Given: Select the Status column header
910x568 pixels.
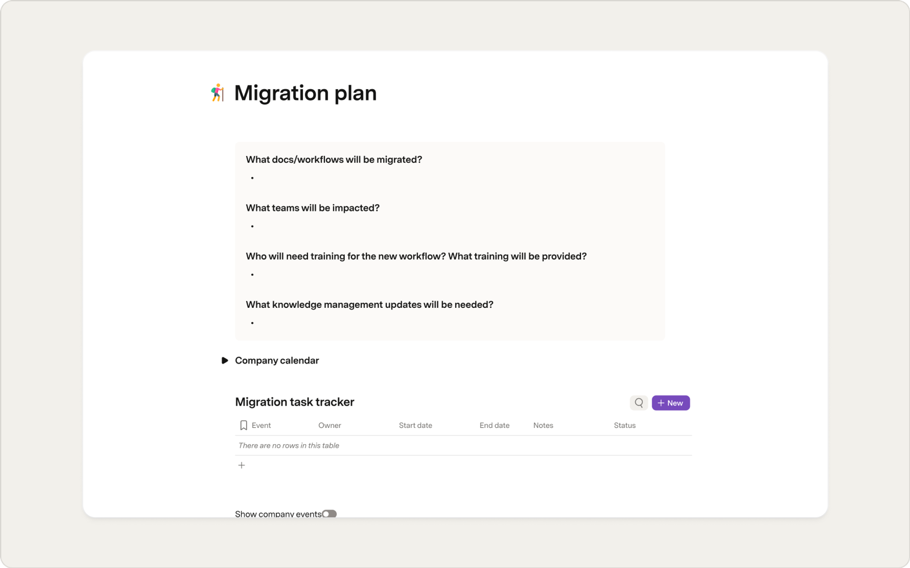Looking at the screenshot, I should click(x=624, y=425).
